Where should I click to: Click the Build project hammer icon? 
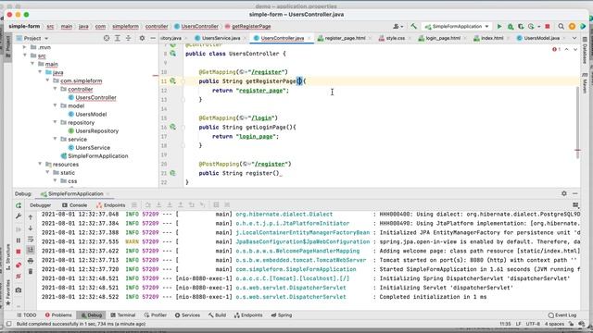coord(413,27)
